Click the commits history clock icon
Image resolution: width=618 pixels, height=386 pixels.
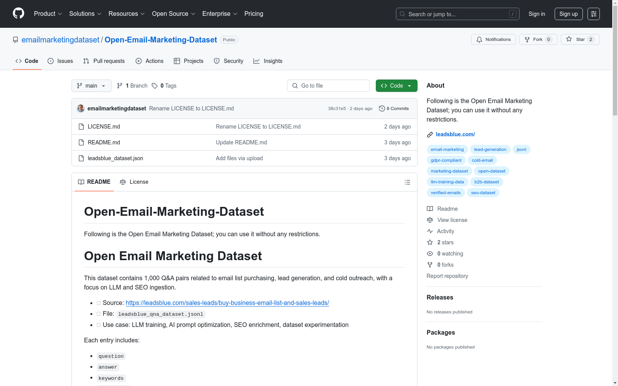(x=382, y=108)
